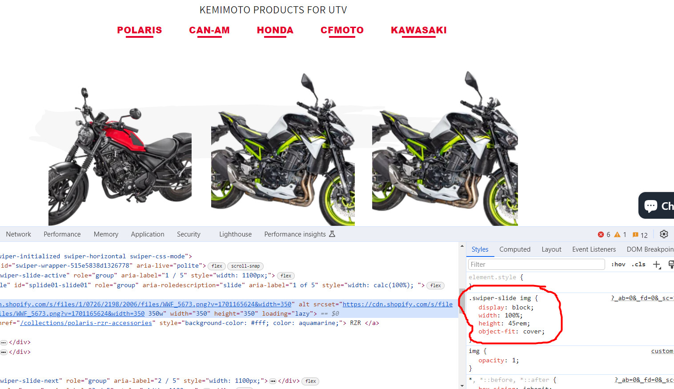Open the 12 issues indicator
This screenshot has width=674, height=389.
(640, 235)
